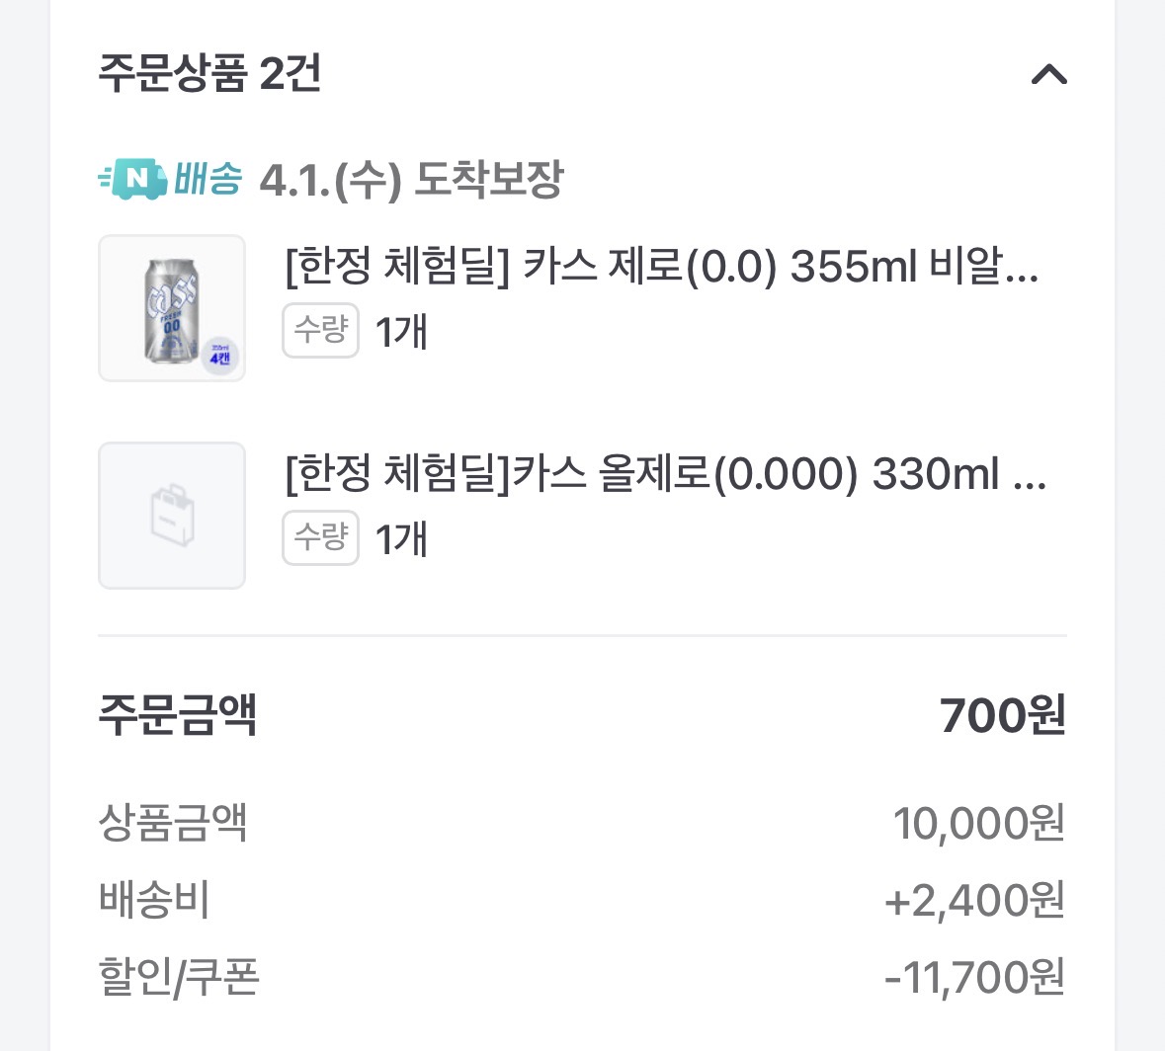Image resolution: width=1165 pixels, height=1051 pixels.
Task: Open 카스 제로(0.0) 355ml product title
Action: [661, 266]
